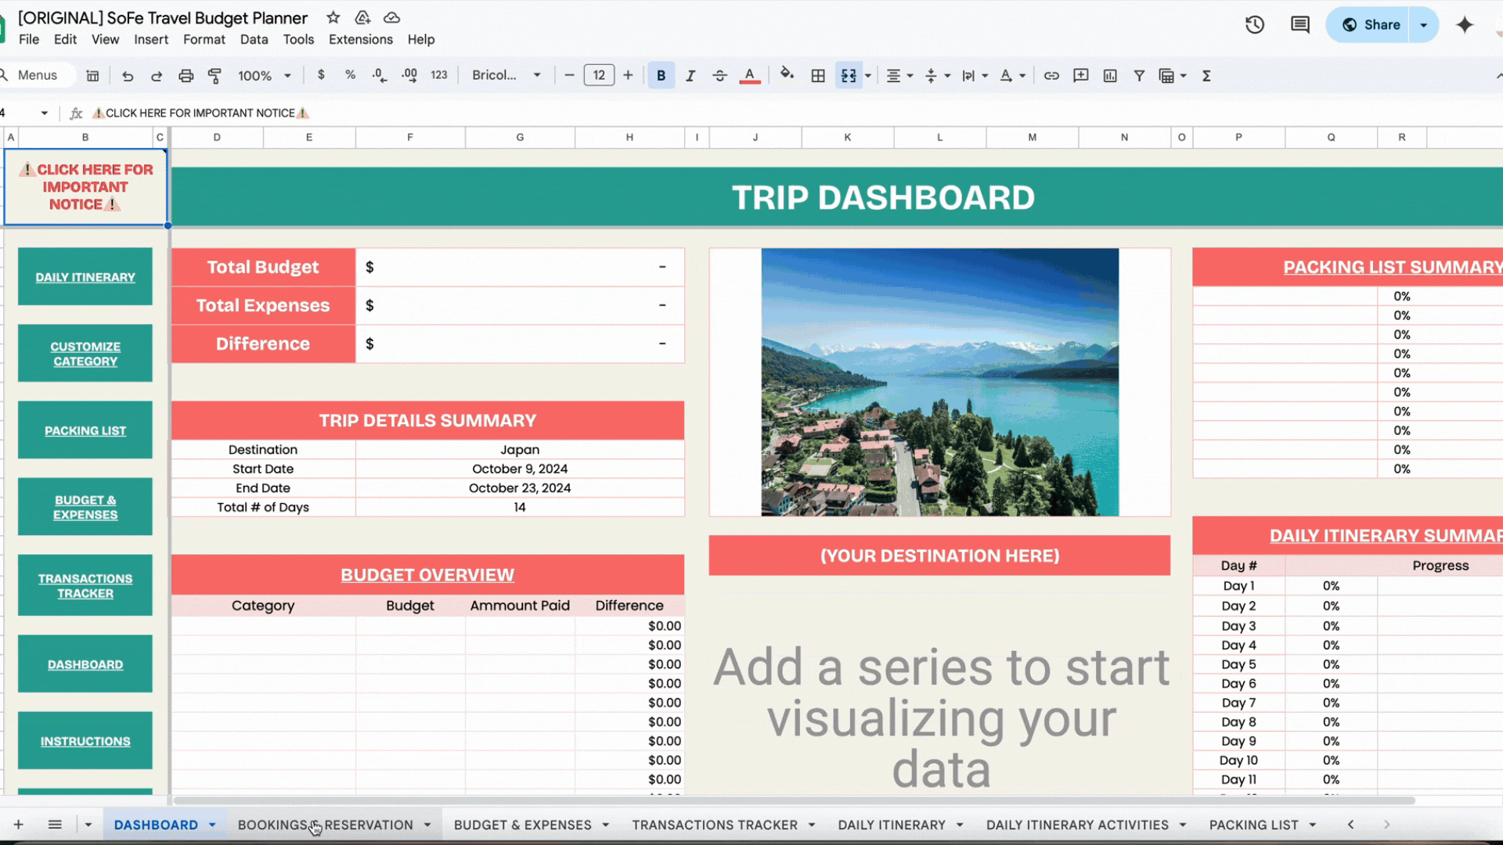The width and height of the screenshot is (1503, 845).
Task: Format as currency dollar icon
Action: coord(321,75)
